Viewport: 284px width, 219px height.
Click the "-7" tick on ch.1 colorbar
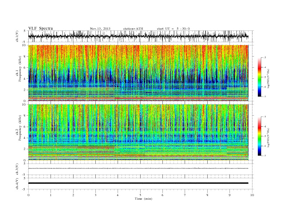[x=265, y=97]
